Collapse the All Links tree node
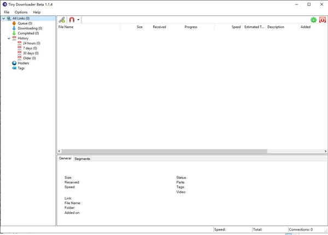328x235 pixels. pyautogui.click(x=4, y=19)
